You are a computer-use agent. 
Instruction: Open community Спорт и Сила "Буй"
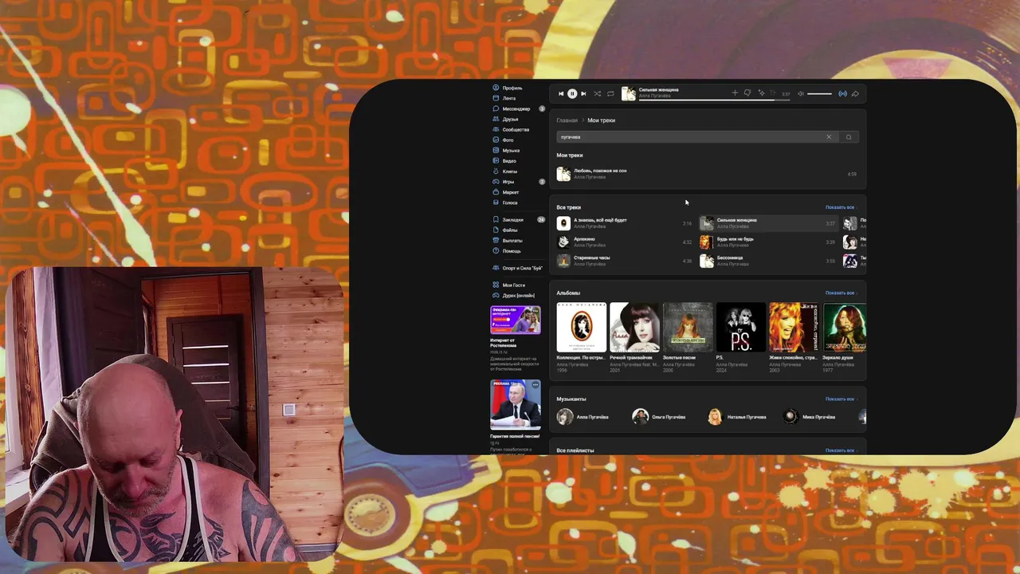518,269
